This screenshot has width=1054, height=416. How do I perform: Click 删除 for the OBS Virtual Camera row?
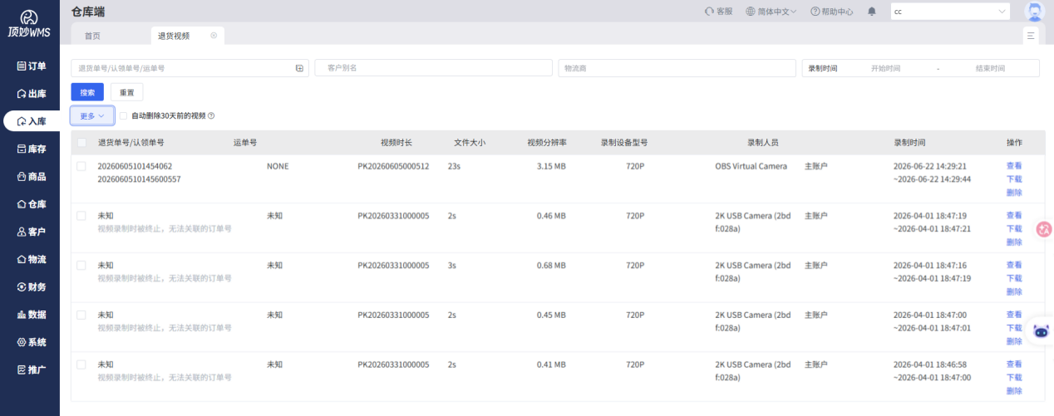[x=1014, y=192]
